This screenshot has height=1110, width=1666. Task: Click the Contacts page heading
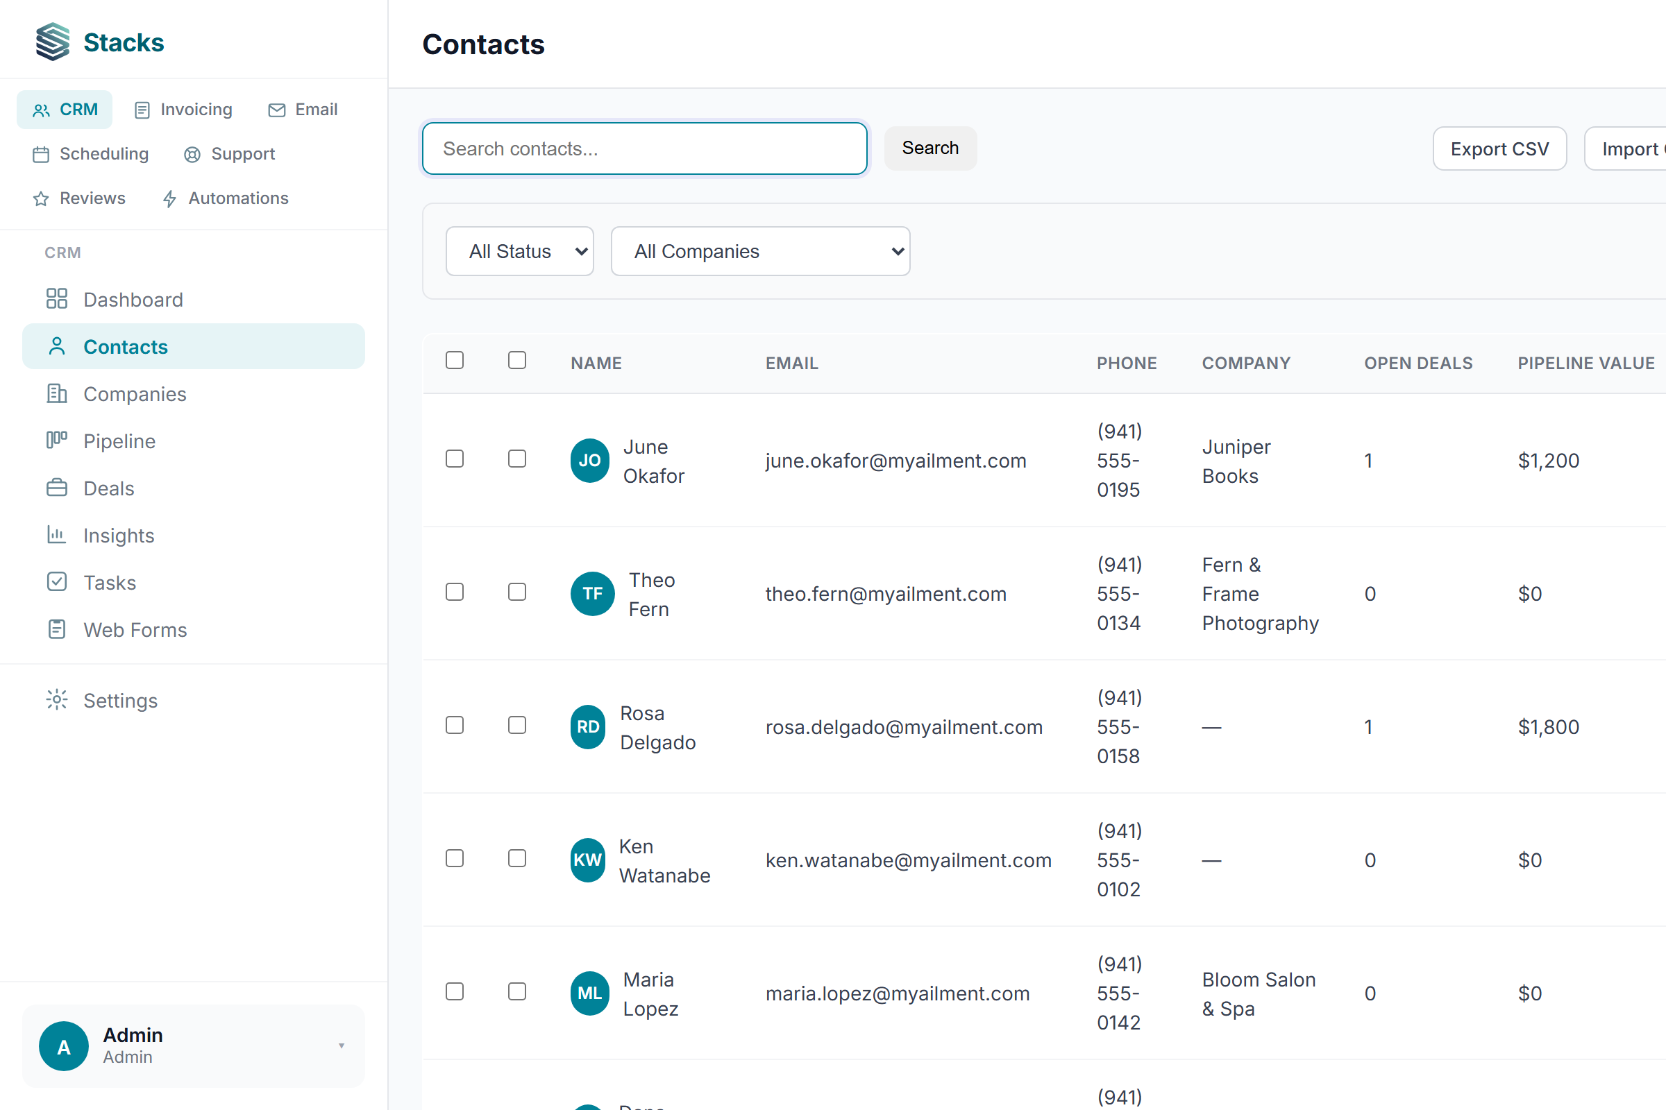coord(484,44)
